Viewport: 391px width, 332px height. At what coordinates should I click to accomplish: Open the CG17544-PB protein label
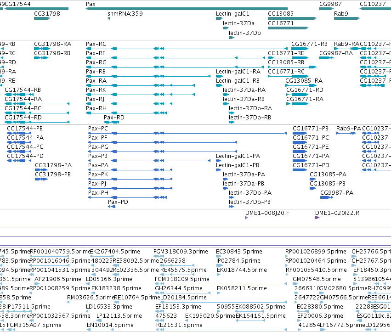coord(25,129)
